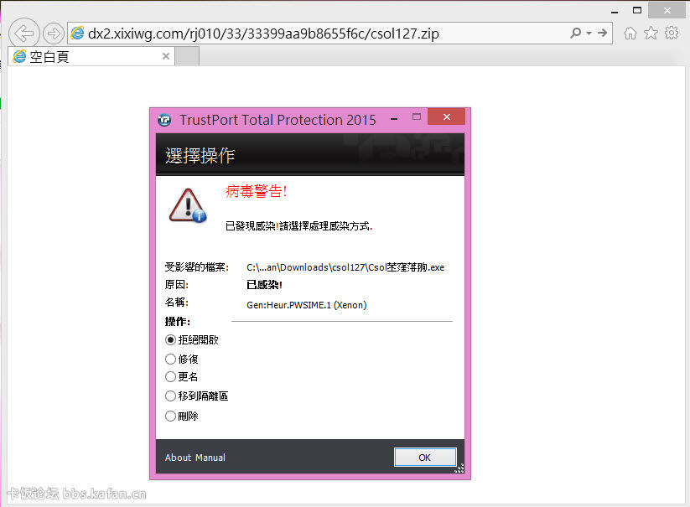This screenshot has height=507, width=690.
Task: Click the affected file path ending in .exe
Action: click(x=345, y=267)
